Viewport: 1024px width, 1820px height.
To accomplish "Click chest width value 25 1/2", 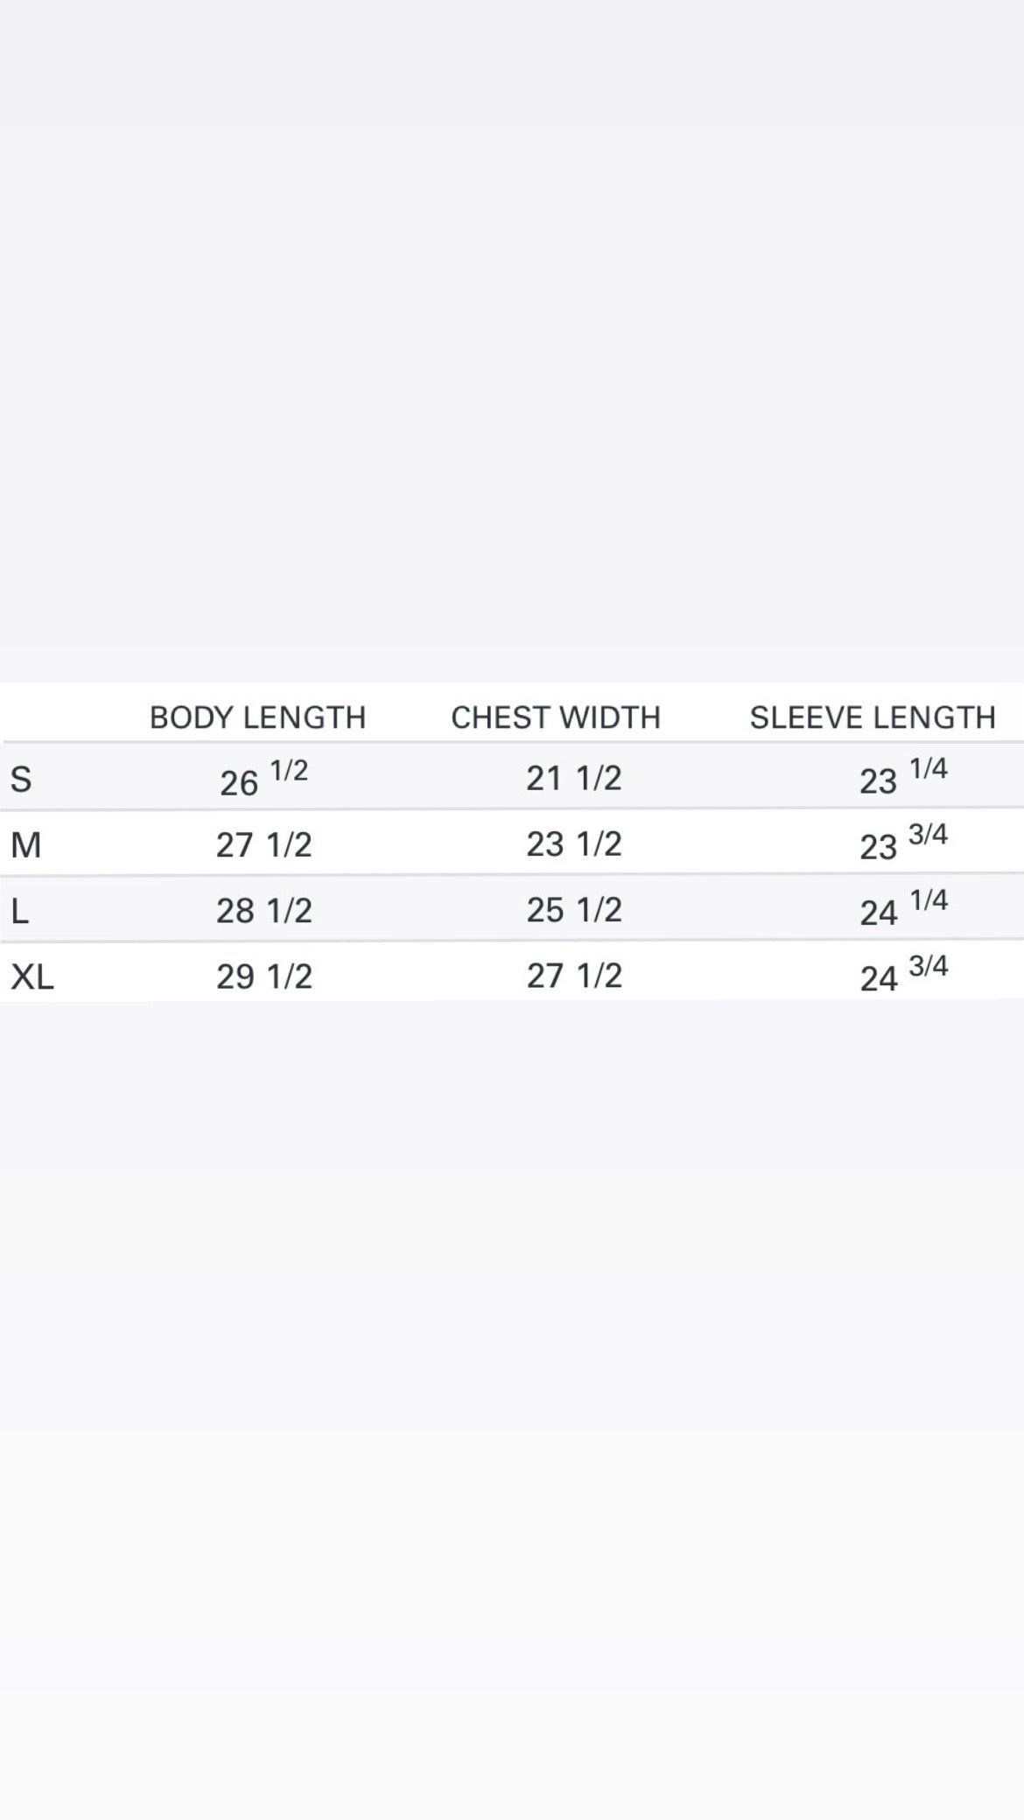I will pyautogui.click(x=573, y=910).
